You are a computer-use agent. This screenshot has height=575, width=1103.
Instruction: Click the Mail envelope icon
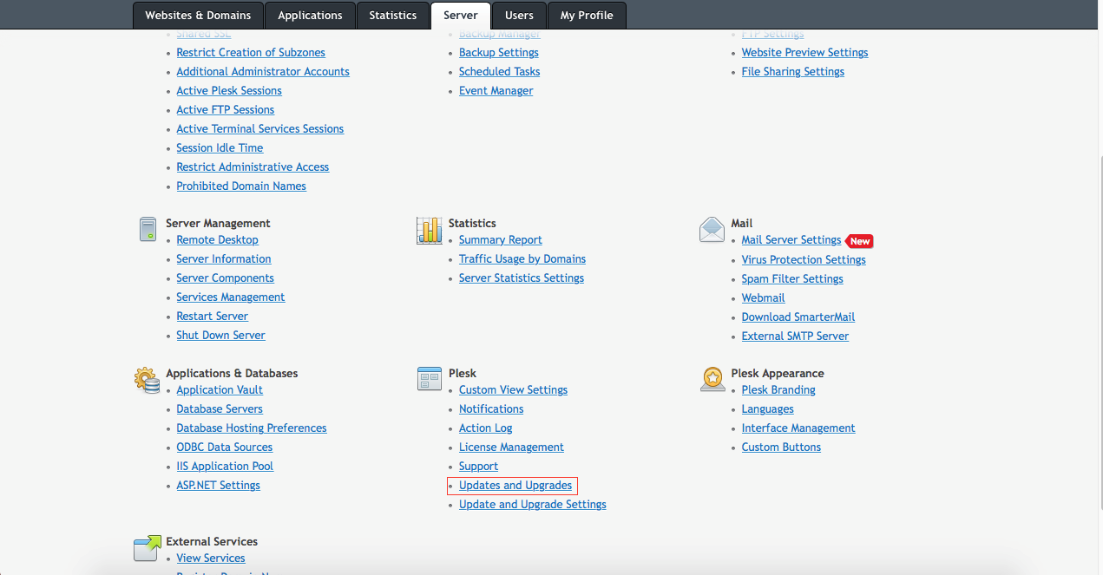[x=712, y=230]
